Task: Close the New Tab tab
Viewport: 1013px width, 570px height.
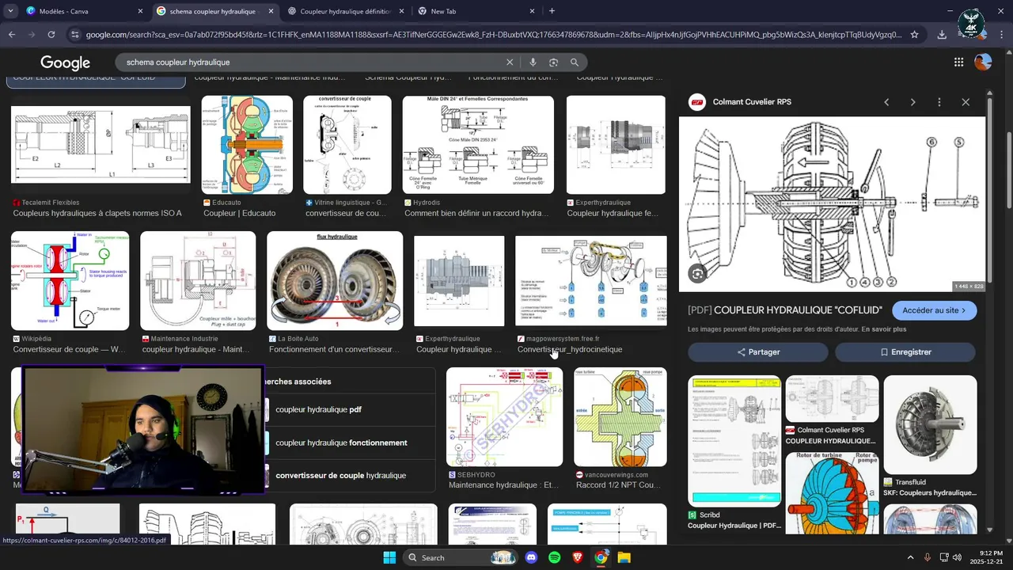Action: click(530, 11)
